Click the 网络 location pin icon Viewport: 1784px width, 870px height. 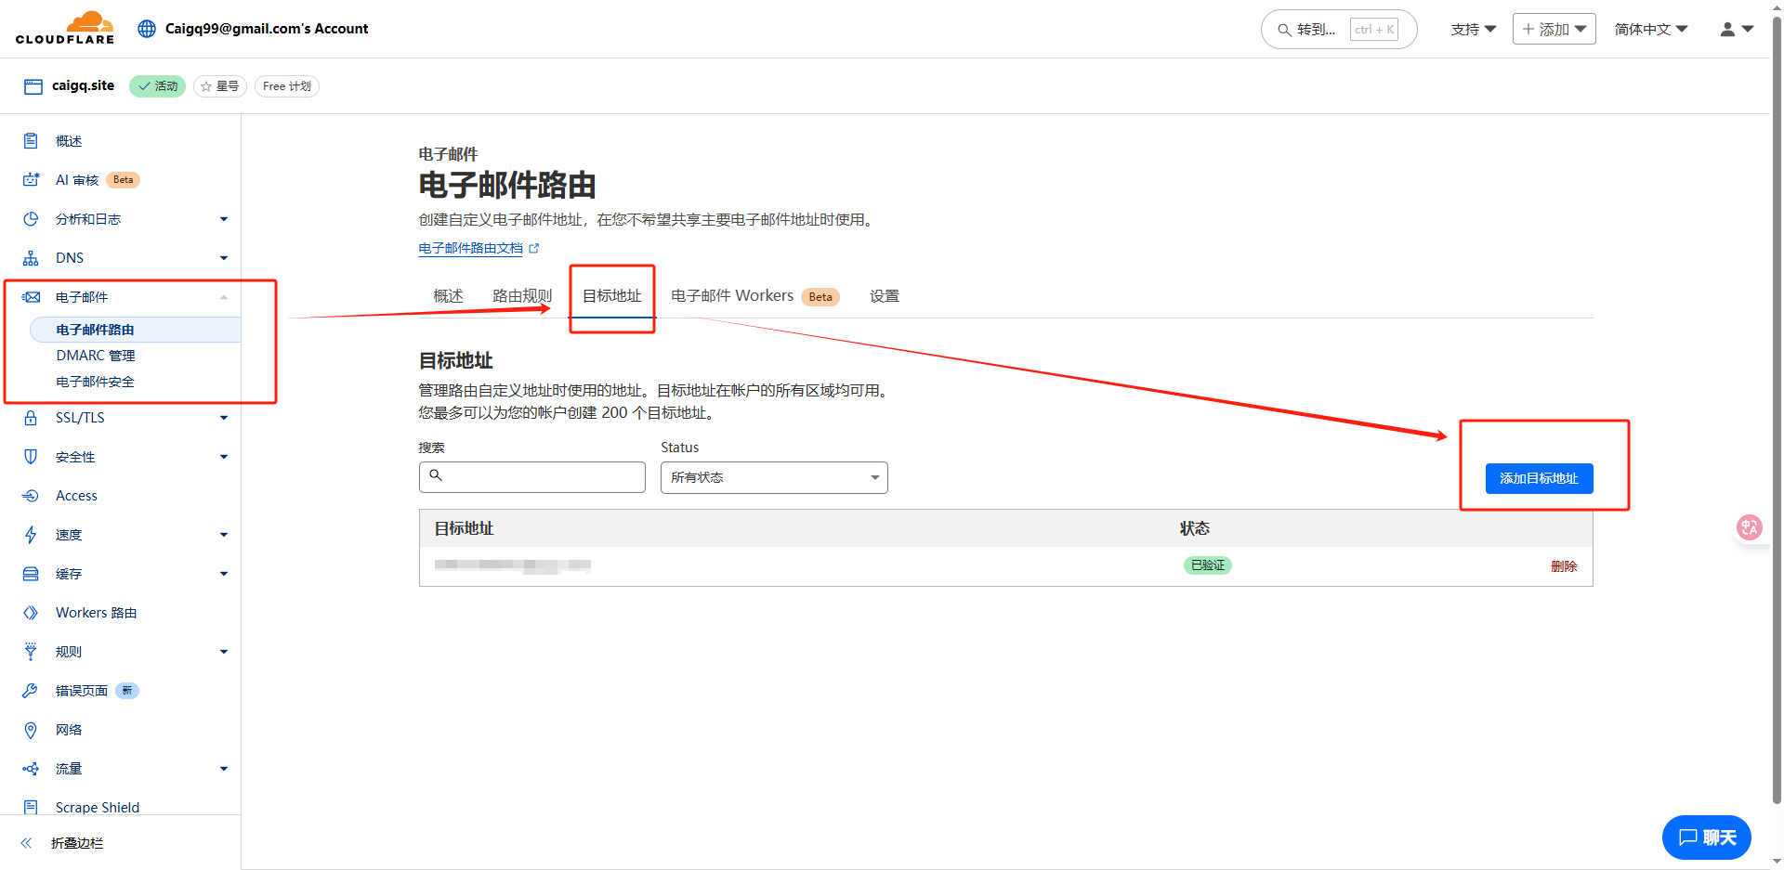pos(31,730)
